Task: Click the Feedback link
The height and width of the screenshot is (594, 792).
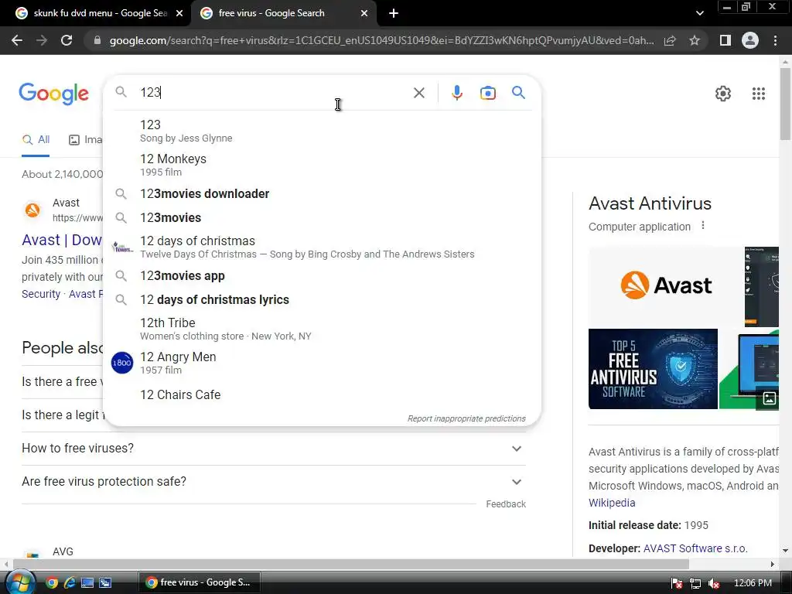Action: pos(506,504)
